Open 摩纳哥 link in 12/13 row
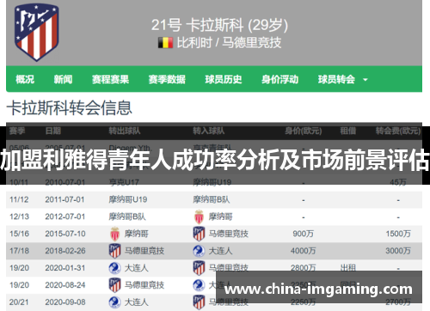The image size is (430, 311). (220, 216)
